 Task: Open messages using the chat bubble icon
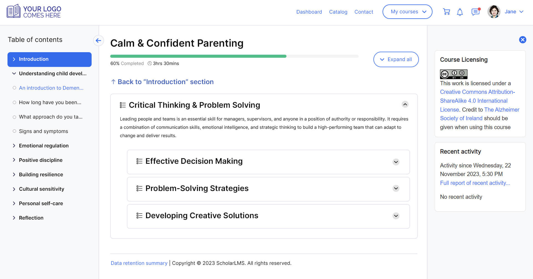point(475,12)
